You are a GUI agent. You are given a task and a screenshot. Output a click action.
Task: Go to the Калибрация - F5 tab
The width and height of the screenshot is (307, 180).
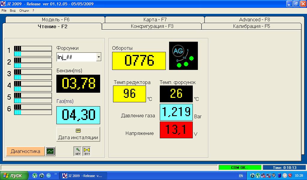252,26
